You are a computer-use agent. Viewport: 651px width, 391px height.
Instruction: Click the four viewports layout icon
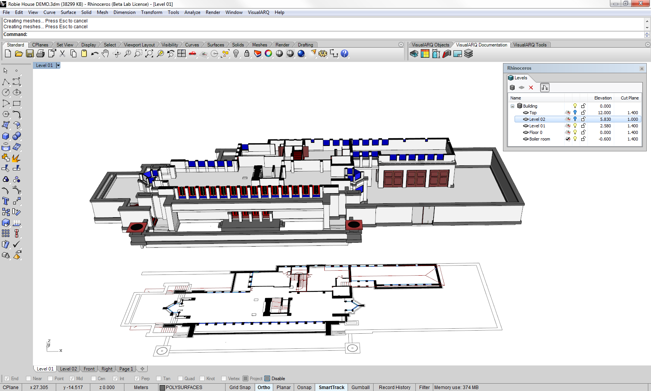click(182, 54)
